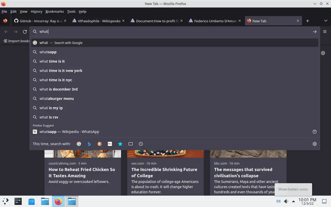This screenshot has width=331, height=207.
Task: Search open tabs using the tabs icon
Action: coord(131,144)
